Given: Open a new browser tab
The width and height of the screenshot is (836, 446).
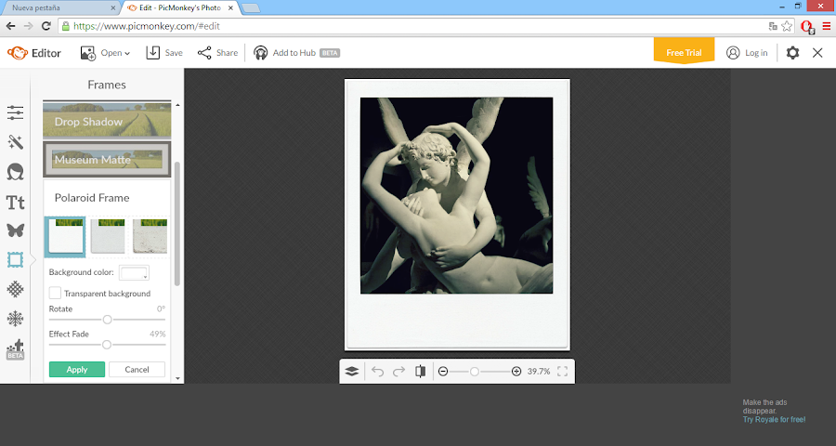Looking at the screenshot, I should (251, 8).
